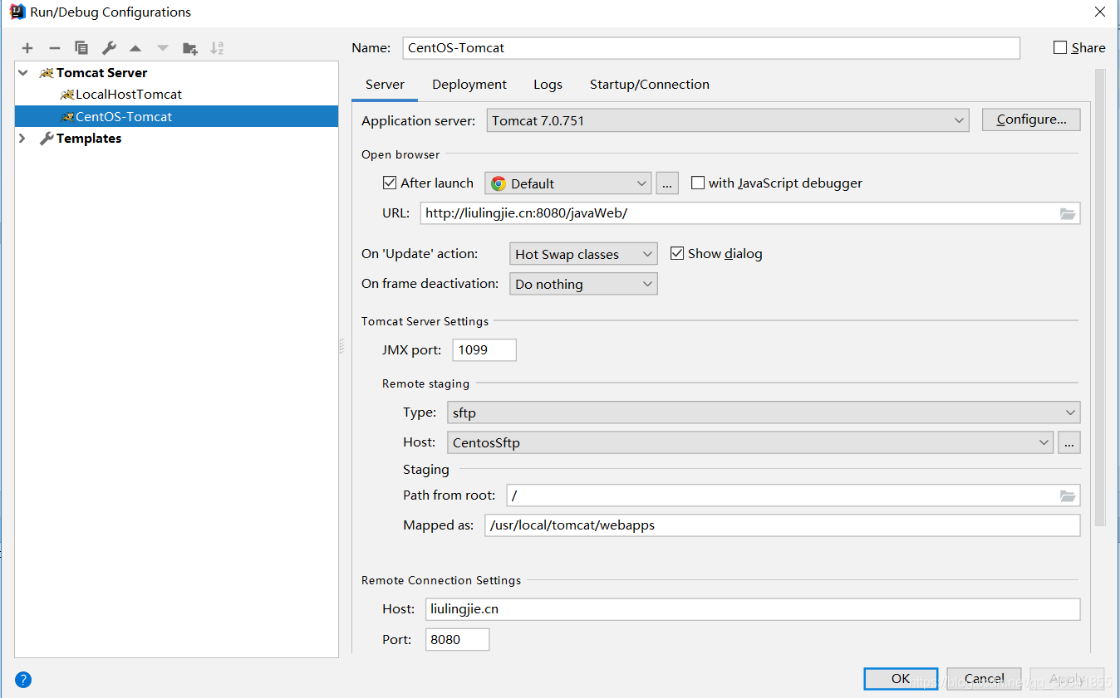1120x698 pixels.
Task: Switch to Deployment tab
Action: click(x=469, y=85)
